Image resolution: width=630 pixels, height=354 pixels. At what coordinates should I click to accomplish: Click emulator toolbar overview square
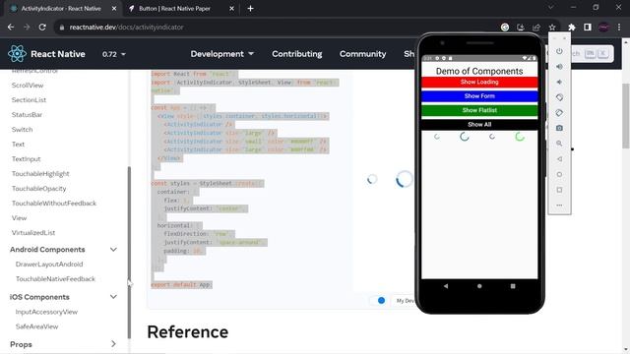coord(559,190)
